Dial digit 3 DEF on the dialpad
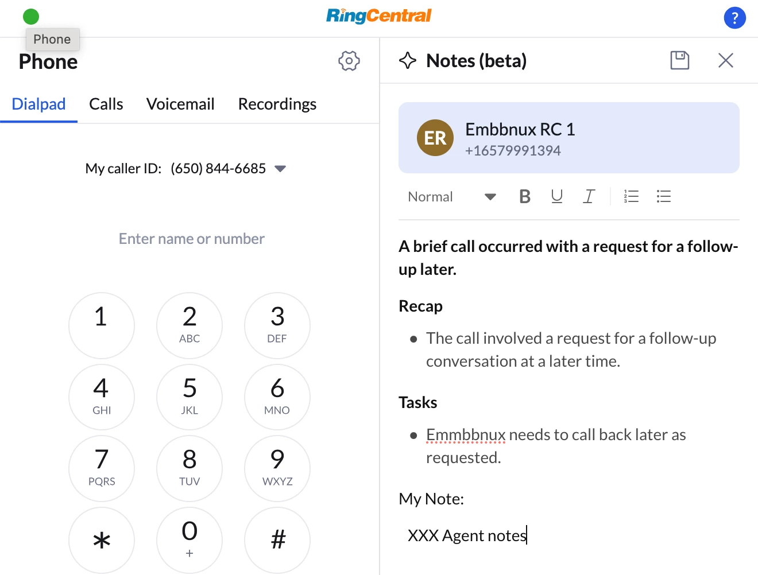Screen dimensions: 758x575 coord(277,325)
